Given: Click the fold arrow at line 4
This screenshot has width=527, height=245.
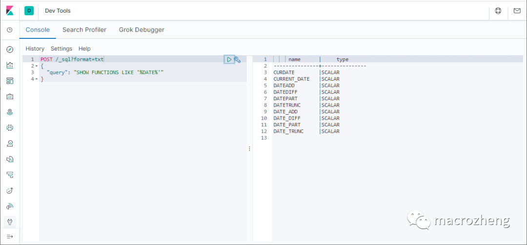Looking at the screenshot, I should pos(36,79).
